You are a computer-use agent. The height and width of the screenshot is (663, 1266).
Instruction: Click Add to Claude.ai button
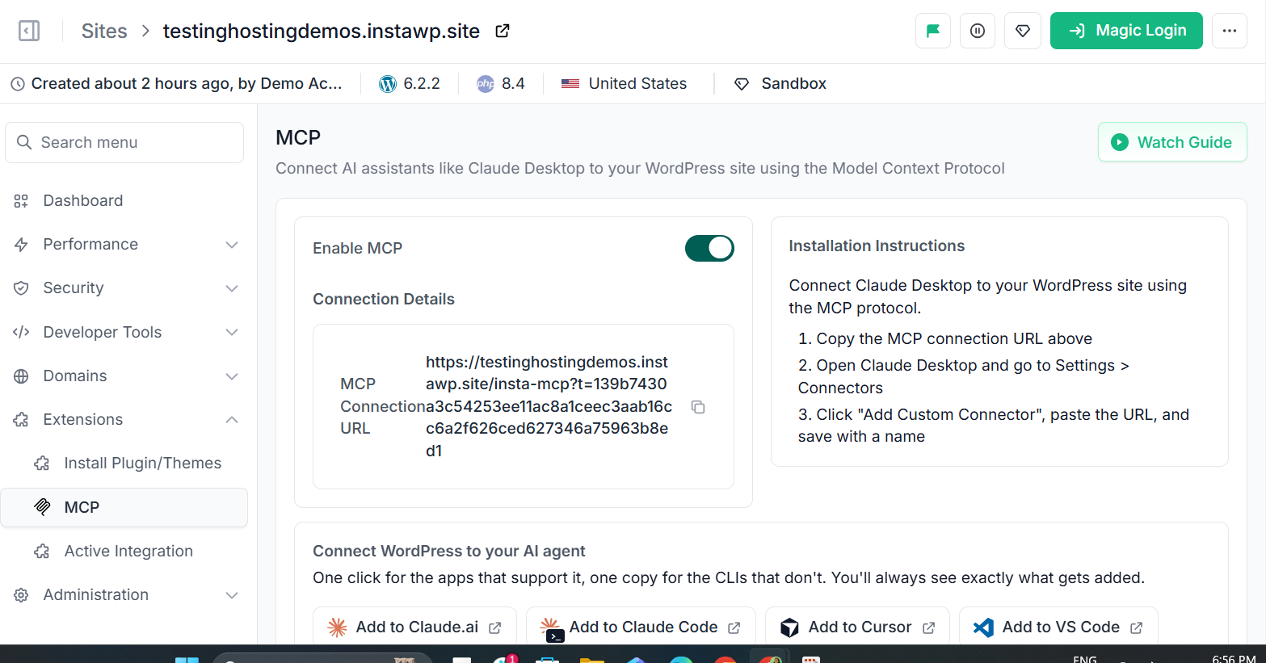(x=414, y=627)
